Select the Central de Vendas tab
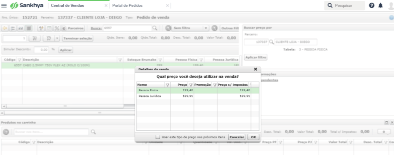 [x=72, y=6]
